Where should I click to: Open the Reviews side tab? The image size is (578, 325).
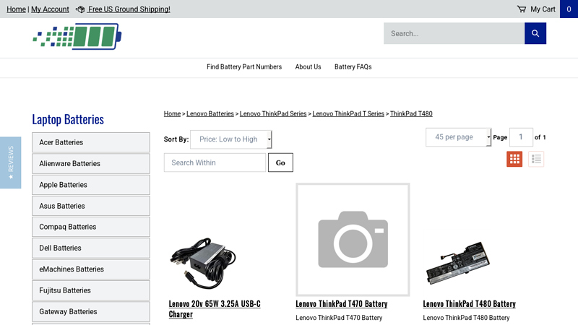(x=10, y=162)
